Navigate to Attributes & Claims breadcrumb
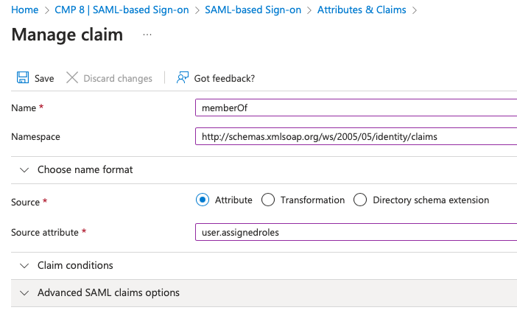517x327 pixels. 362,10
